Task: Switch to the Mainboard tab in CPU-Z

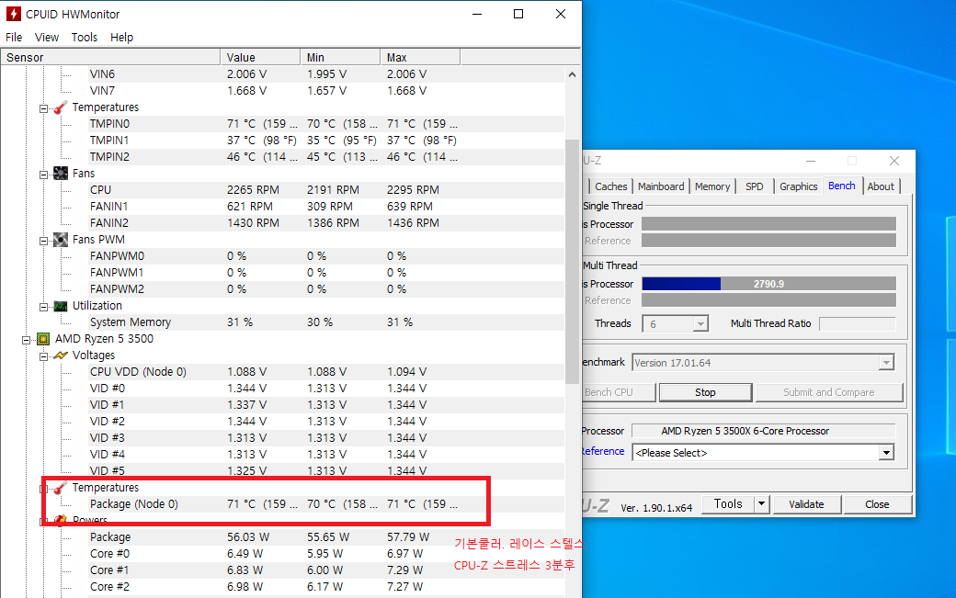Action: pos(661,186)
